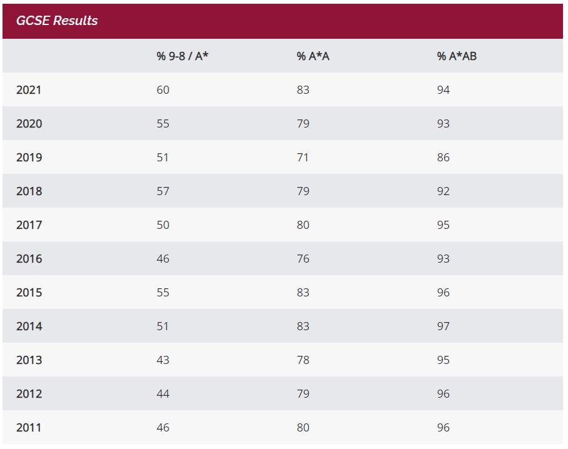The width and height of the screenshot is (568, 449).
Task: Click the 2018 '% A*AB' value 92
Action: (x=443, y=191)
